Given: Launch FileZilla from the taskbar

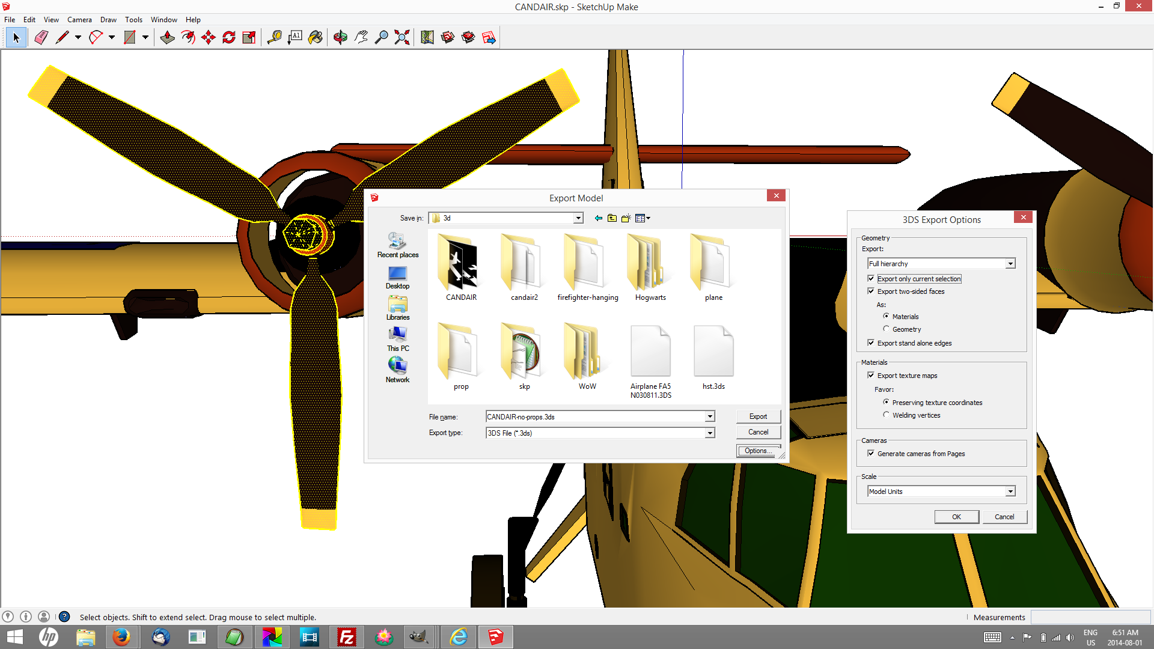Looking at the screenshot, I should click(x=347, y=637).
